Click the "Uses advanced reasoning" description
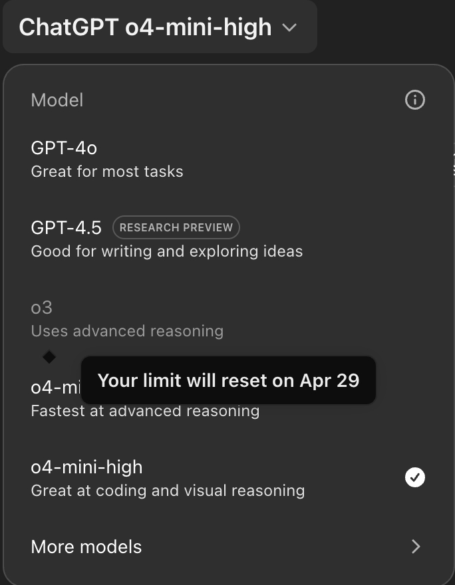Screen dimensions: 455x585 pyautogui.click(x=127, y=331)
